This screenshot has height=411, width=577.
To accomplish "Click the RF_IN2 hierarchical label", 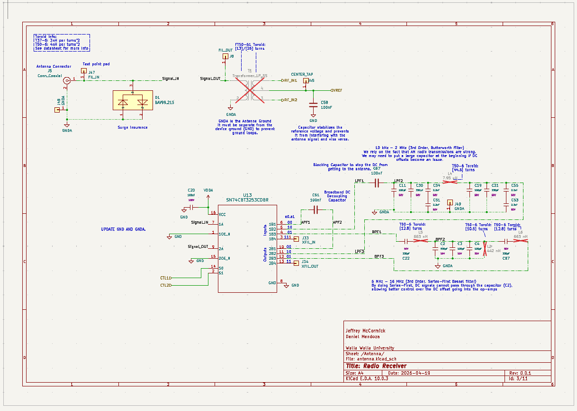I will [290, 100].
